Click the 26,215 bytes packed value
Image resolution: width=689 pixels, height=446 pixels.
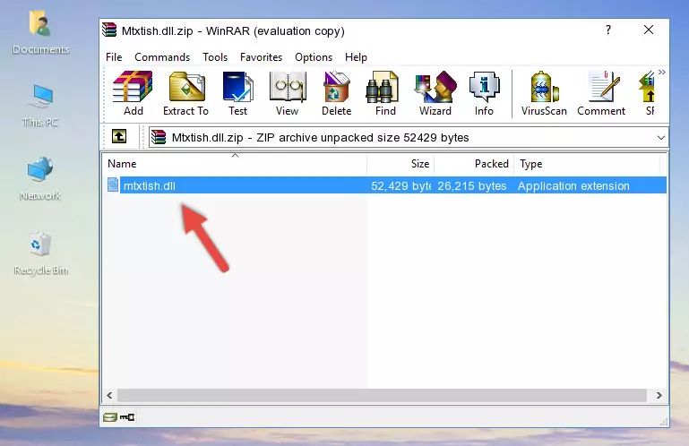point(472,186)
